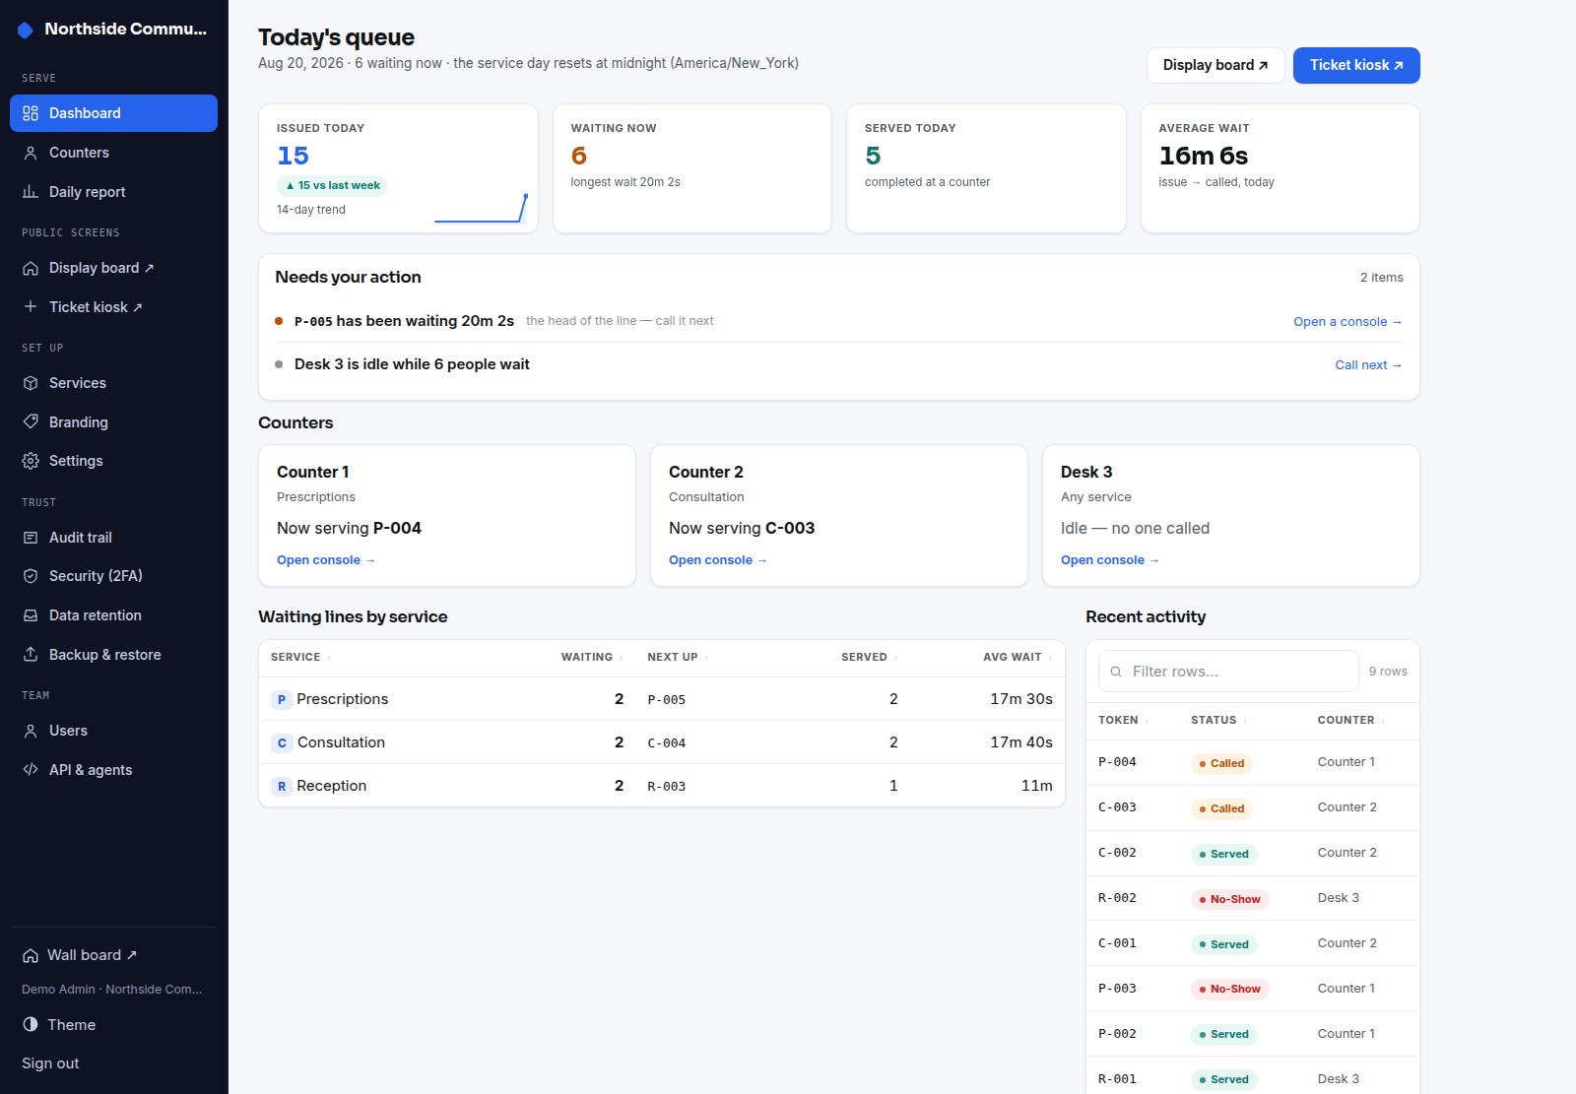Image resolution: width=1576 pixels, height=1094 pixels.
Task: Click the Served status on C-002 row
Action: tap(1224, 854)
